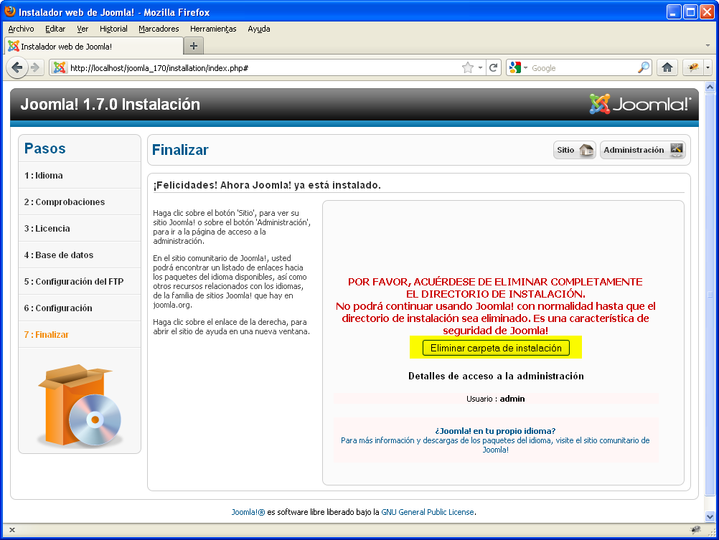Open the Herramientas menu
Viewport: 719px width, 540px height.
(213, 29)
